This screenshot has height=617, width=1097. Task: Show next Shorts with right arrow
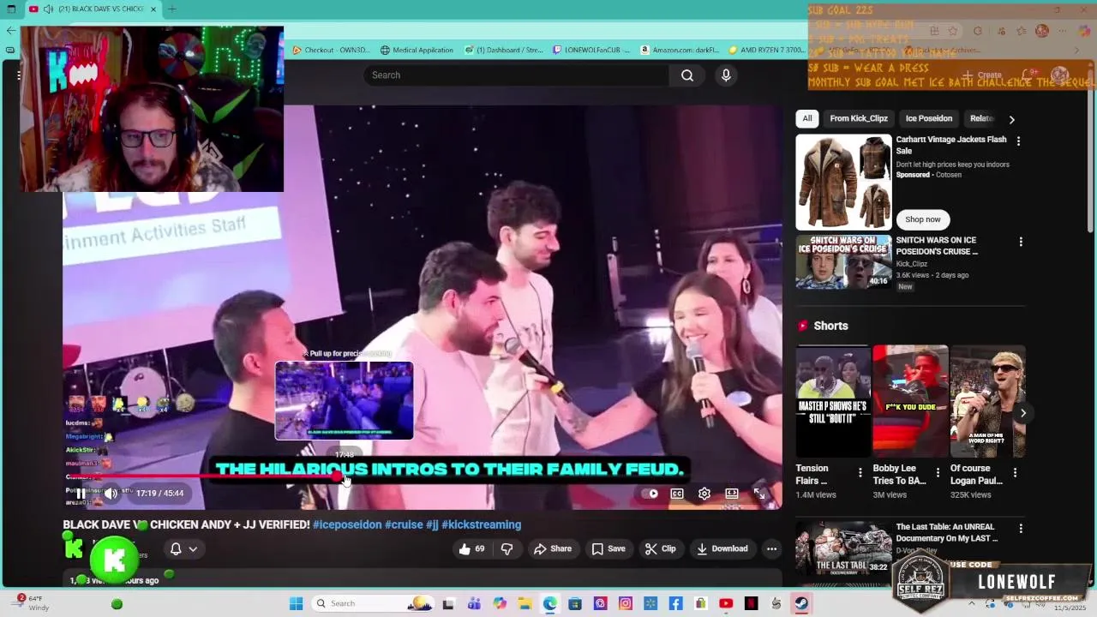[x=1022, y=413]
